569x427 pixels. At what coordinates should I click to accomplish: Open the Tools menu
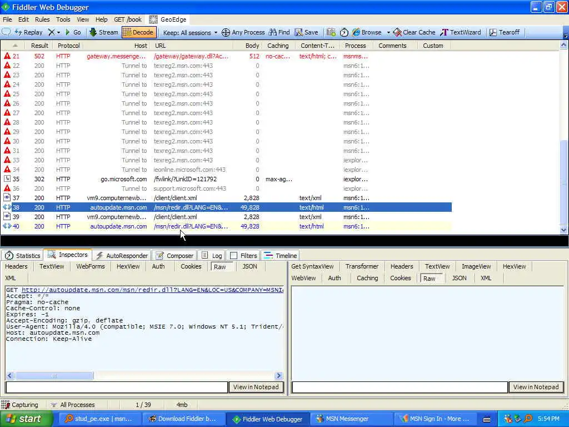click(x=63, y=19)
